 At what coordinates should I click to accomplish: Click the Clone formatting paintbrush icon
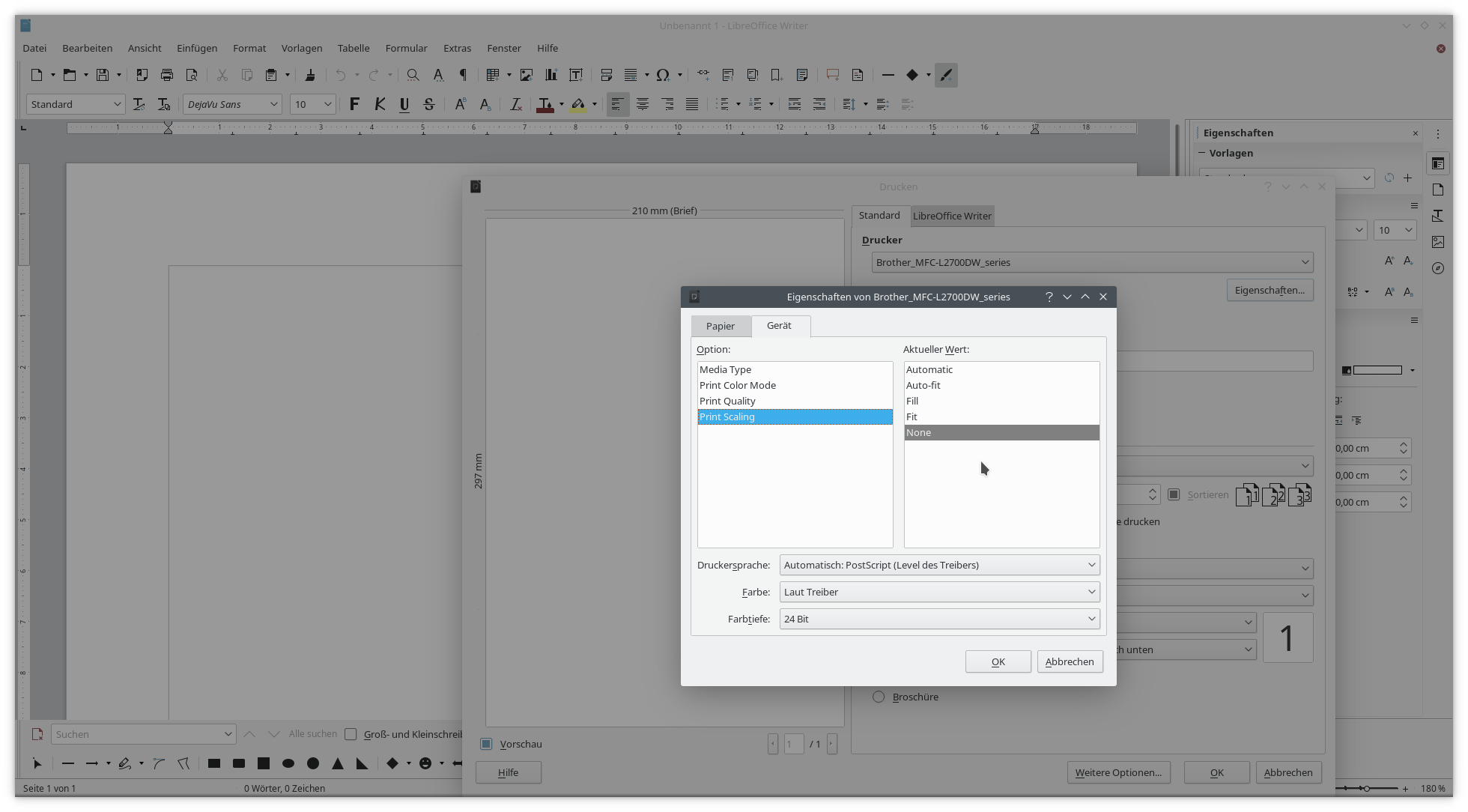[x=310, y=75]
